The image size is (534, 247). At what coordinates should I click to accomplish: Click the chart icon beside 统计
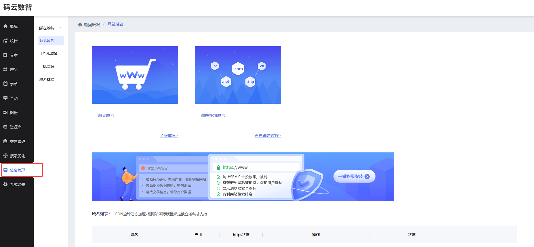point(5,41)
